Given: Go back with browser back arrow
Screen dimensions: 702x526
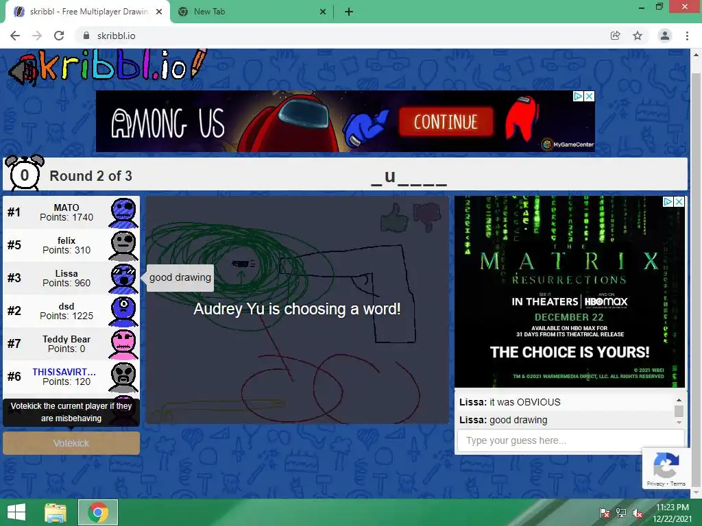Looking at the screenshot, I should [x=15, y=36].
